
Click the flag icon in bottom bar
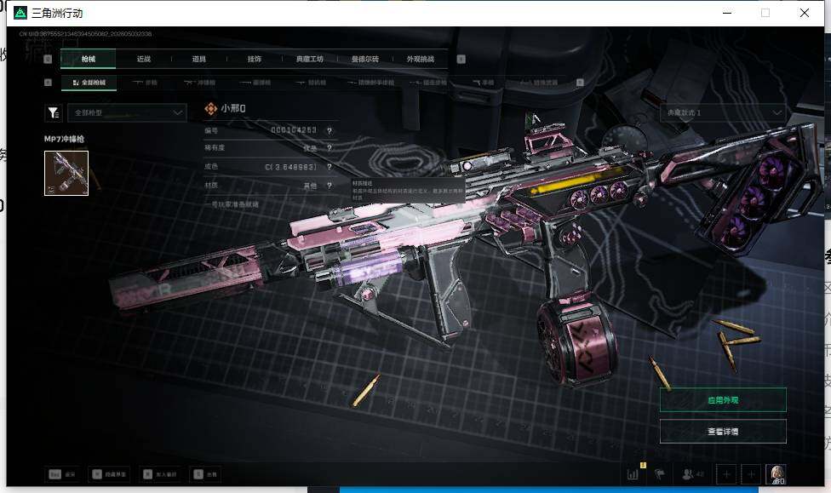click(x=659, y=474)
